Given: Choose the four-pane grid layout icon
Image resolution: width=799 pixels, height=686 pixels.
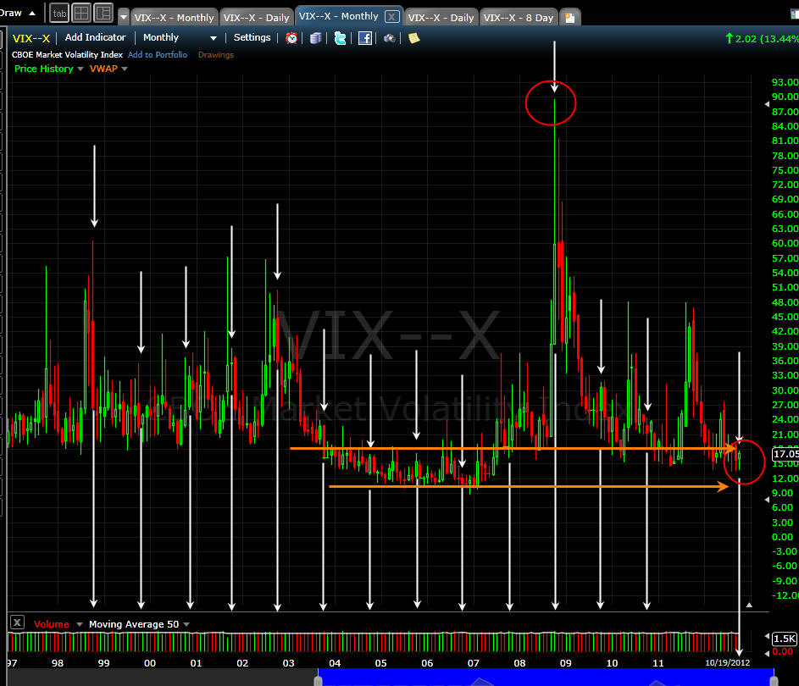Looking at the screenshot, I should (81, 13).
